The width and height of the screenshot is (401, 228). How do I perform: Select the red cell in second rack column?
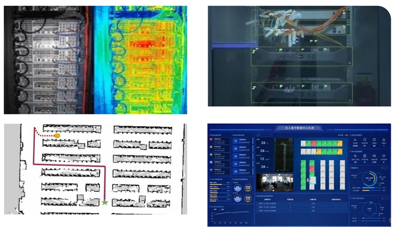pos(312,169)
